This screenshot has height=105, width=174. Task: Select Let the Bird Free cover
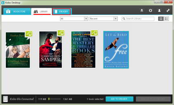pyautogui.click(x=116, y=50)
